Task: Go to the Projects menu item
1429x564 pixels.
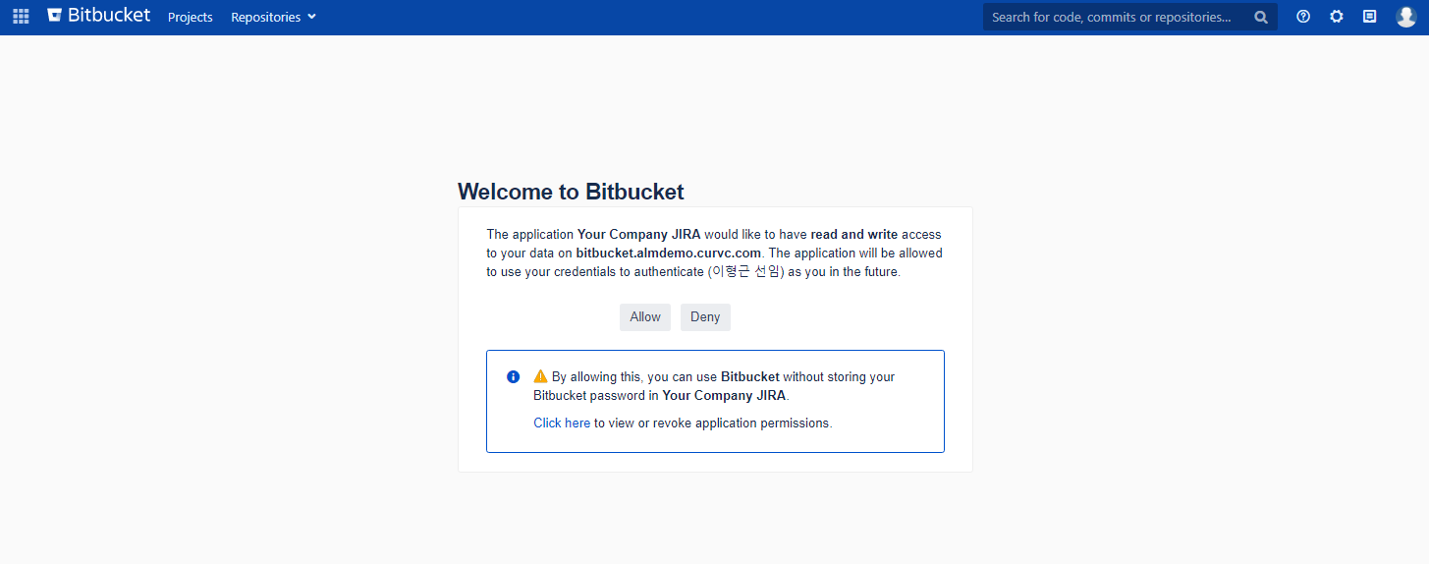Action: pyautogui.click(x=191, y=18)
